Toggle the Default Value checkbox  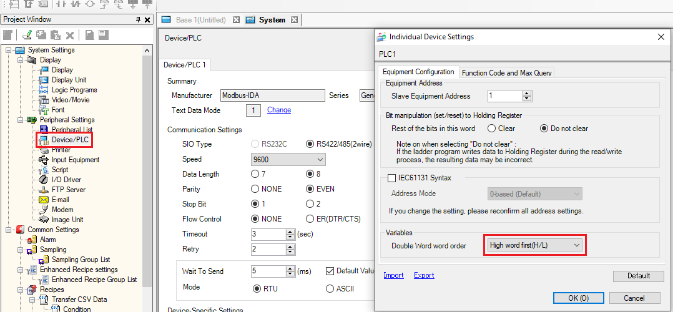click(x=330, y=271)
